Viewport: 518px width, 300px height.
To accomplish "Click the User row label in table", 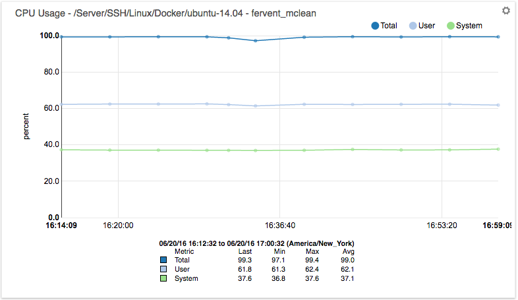I will 182,269.
